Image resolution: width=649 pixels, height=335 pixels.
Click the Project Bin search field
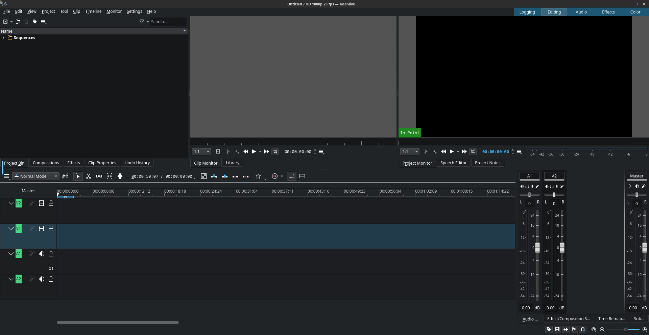[x=168, y=22]
